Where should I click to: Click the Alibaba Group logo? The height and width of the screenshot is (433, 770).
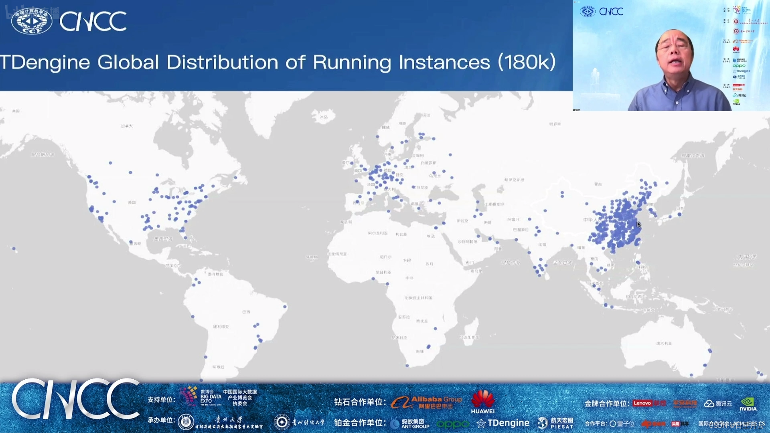[x=427, y=402]
